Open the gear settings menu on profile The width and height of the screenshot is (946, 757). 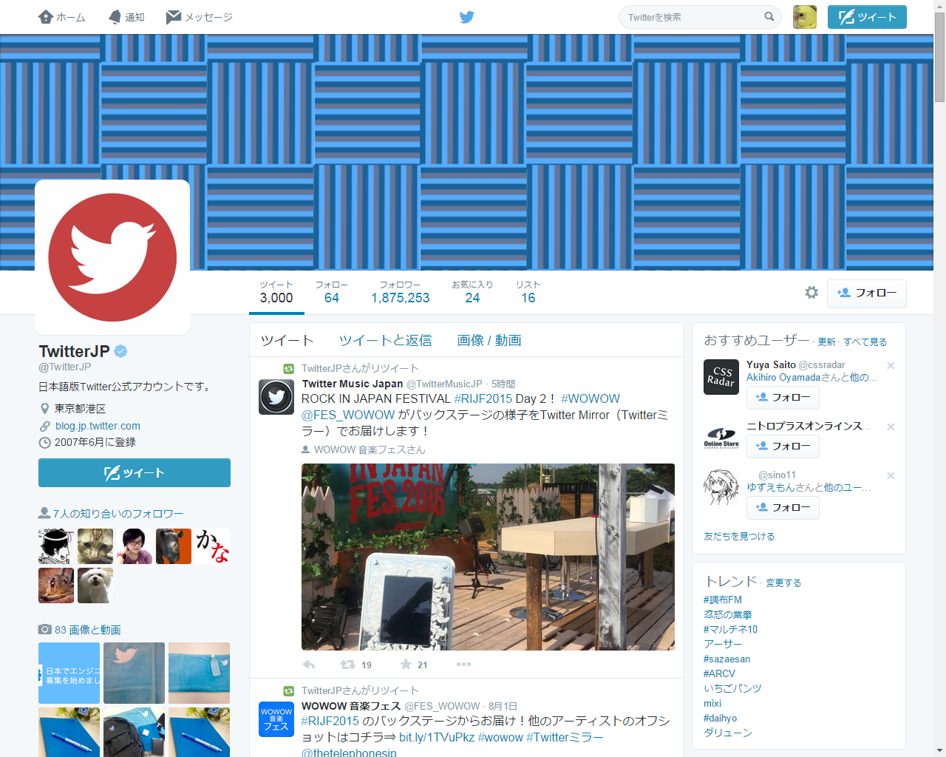pos(811,293)
